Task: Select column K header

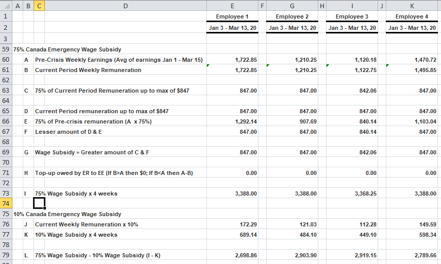Action: pyautogui.click(x=412, y=6)
